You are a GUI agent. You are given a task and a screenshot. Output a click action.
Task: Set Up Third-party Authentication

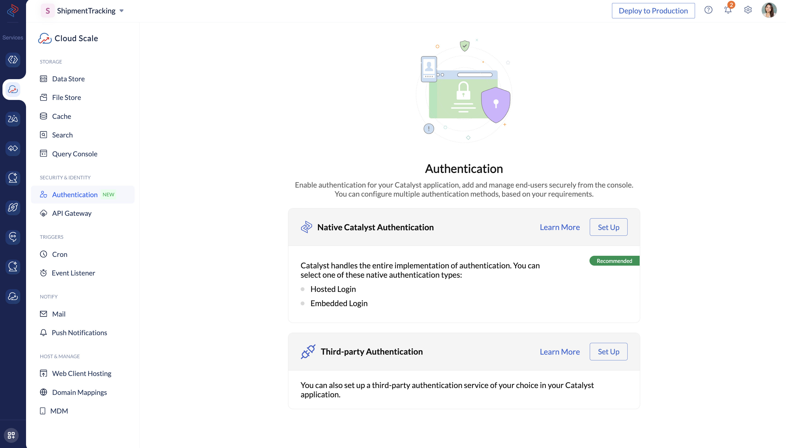(608, 352)
